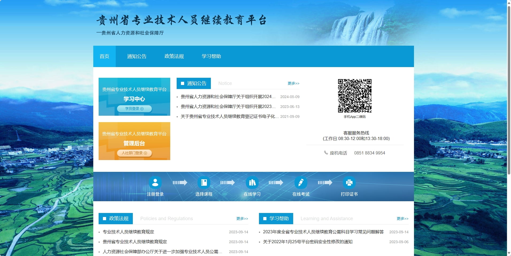Open 贵州省专业技术人员继续教育规定 policy link
Screen dimensions: 511x256
(x=135, y=242)
